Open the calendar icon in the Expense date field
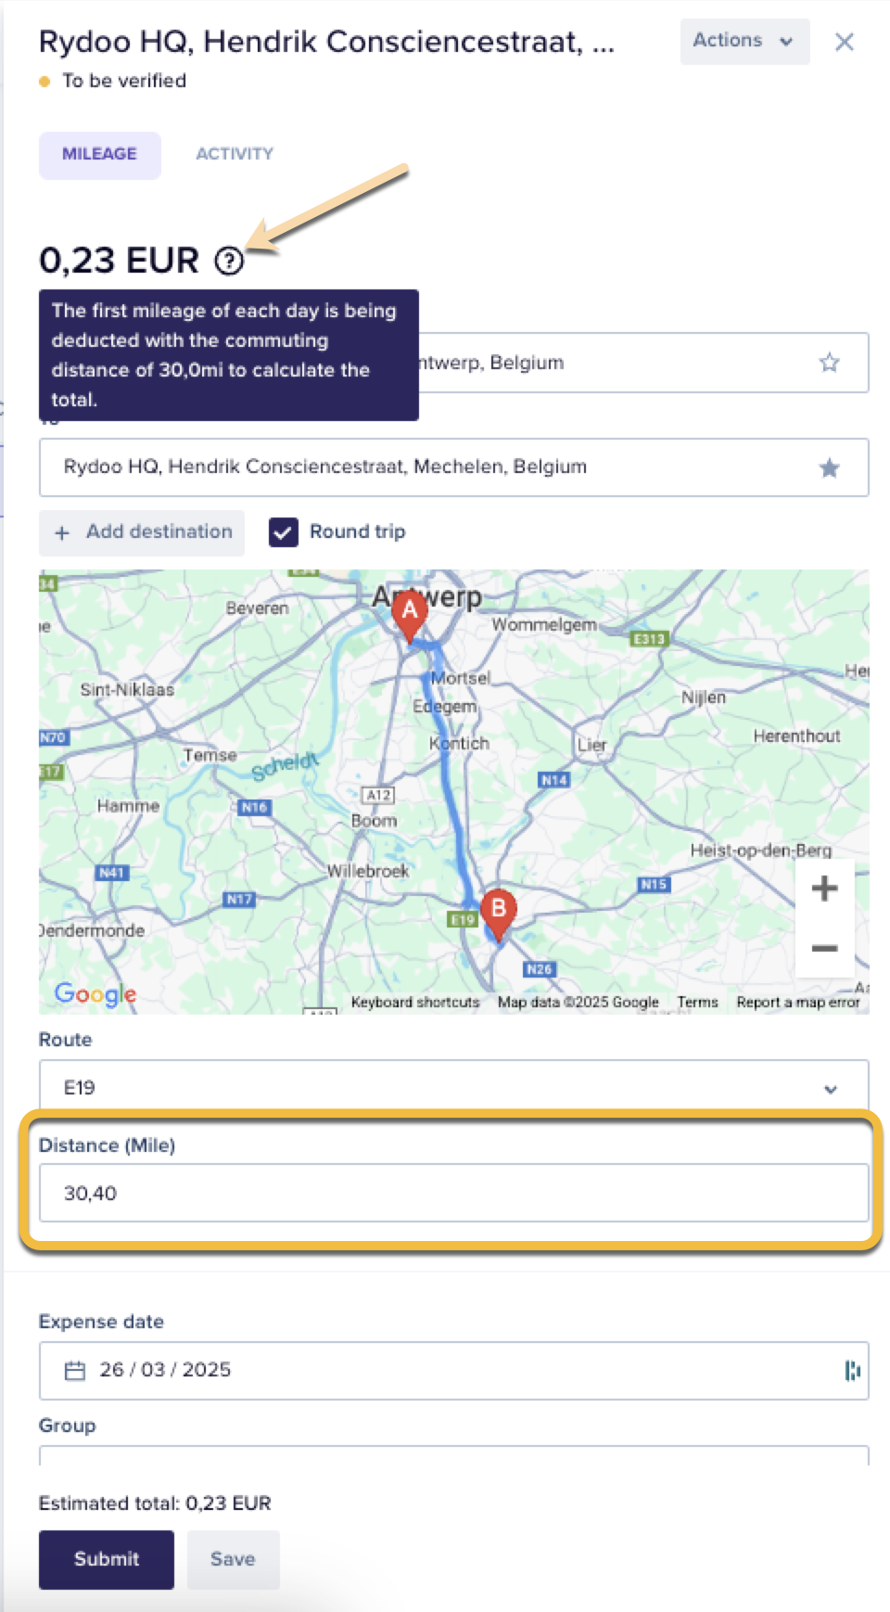890x1612 pixels. coord(75,1370)
